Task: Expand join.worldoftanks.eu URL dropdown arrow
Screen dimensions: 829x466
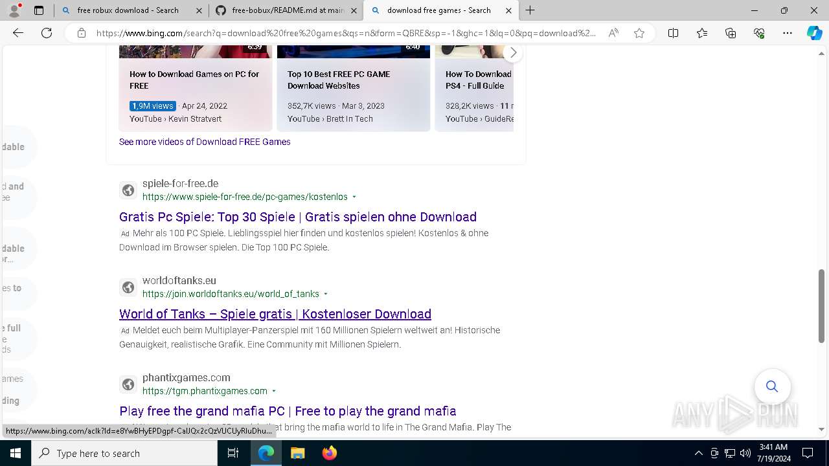Action: point(326,294)
